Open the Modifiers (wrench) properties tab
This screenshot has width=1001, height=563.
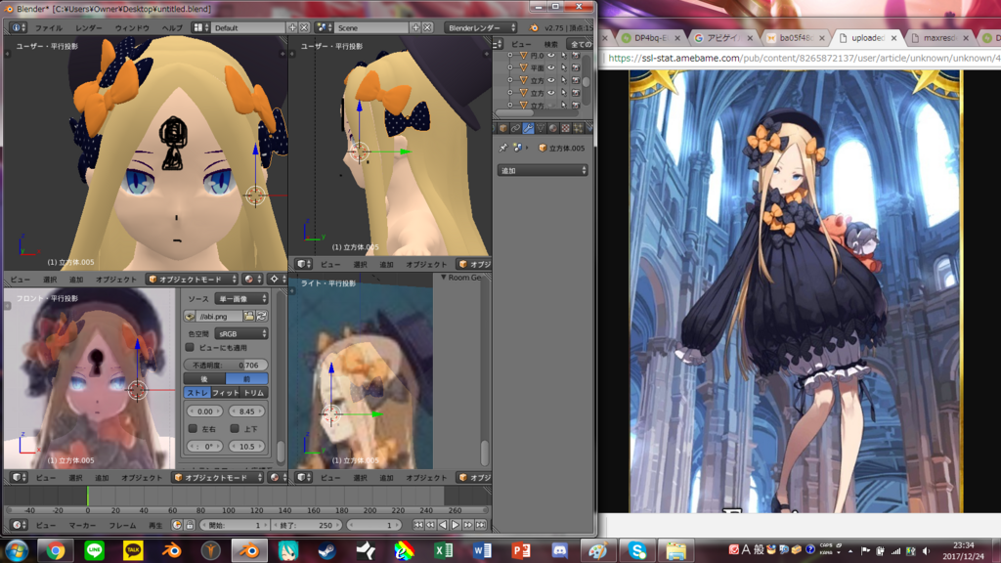point(528,128)
